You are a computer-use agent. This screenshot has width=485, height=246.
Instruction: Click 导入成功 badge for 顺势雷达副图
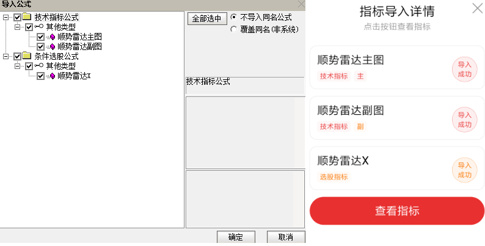[x=464, y=120]
